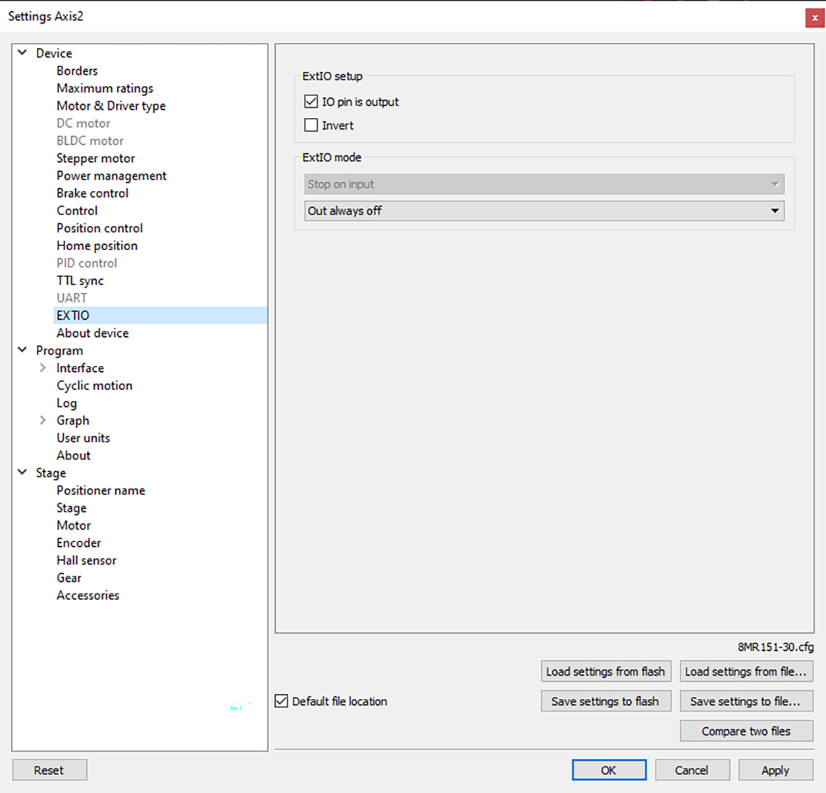Click the Apply button
The image size is (826, 793).
775,770
